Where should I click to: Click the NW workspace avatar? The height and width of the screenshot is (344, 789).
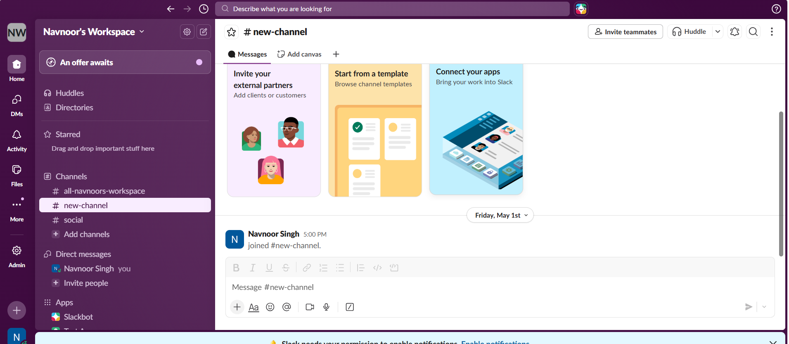pos(17,32)
